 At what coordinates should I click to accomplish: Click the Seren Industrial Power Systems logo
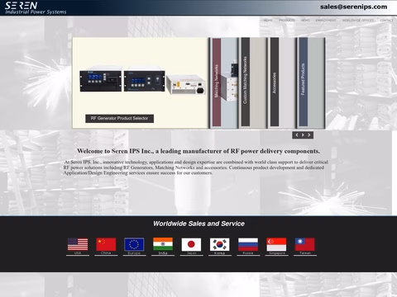(x=36, y=7)
